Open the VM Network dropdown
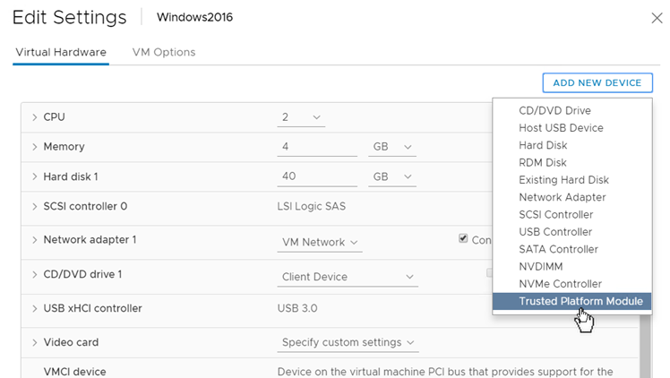Viewport: 670px width, 378px height. (320, 242)
